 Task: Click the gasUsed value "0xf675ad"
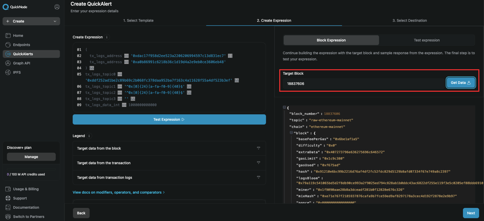pyautogui.click(x=330, y=165)
